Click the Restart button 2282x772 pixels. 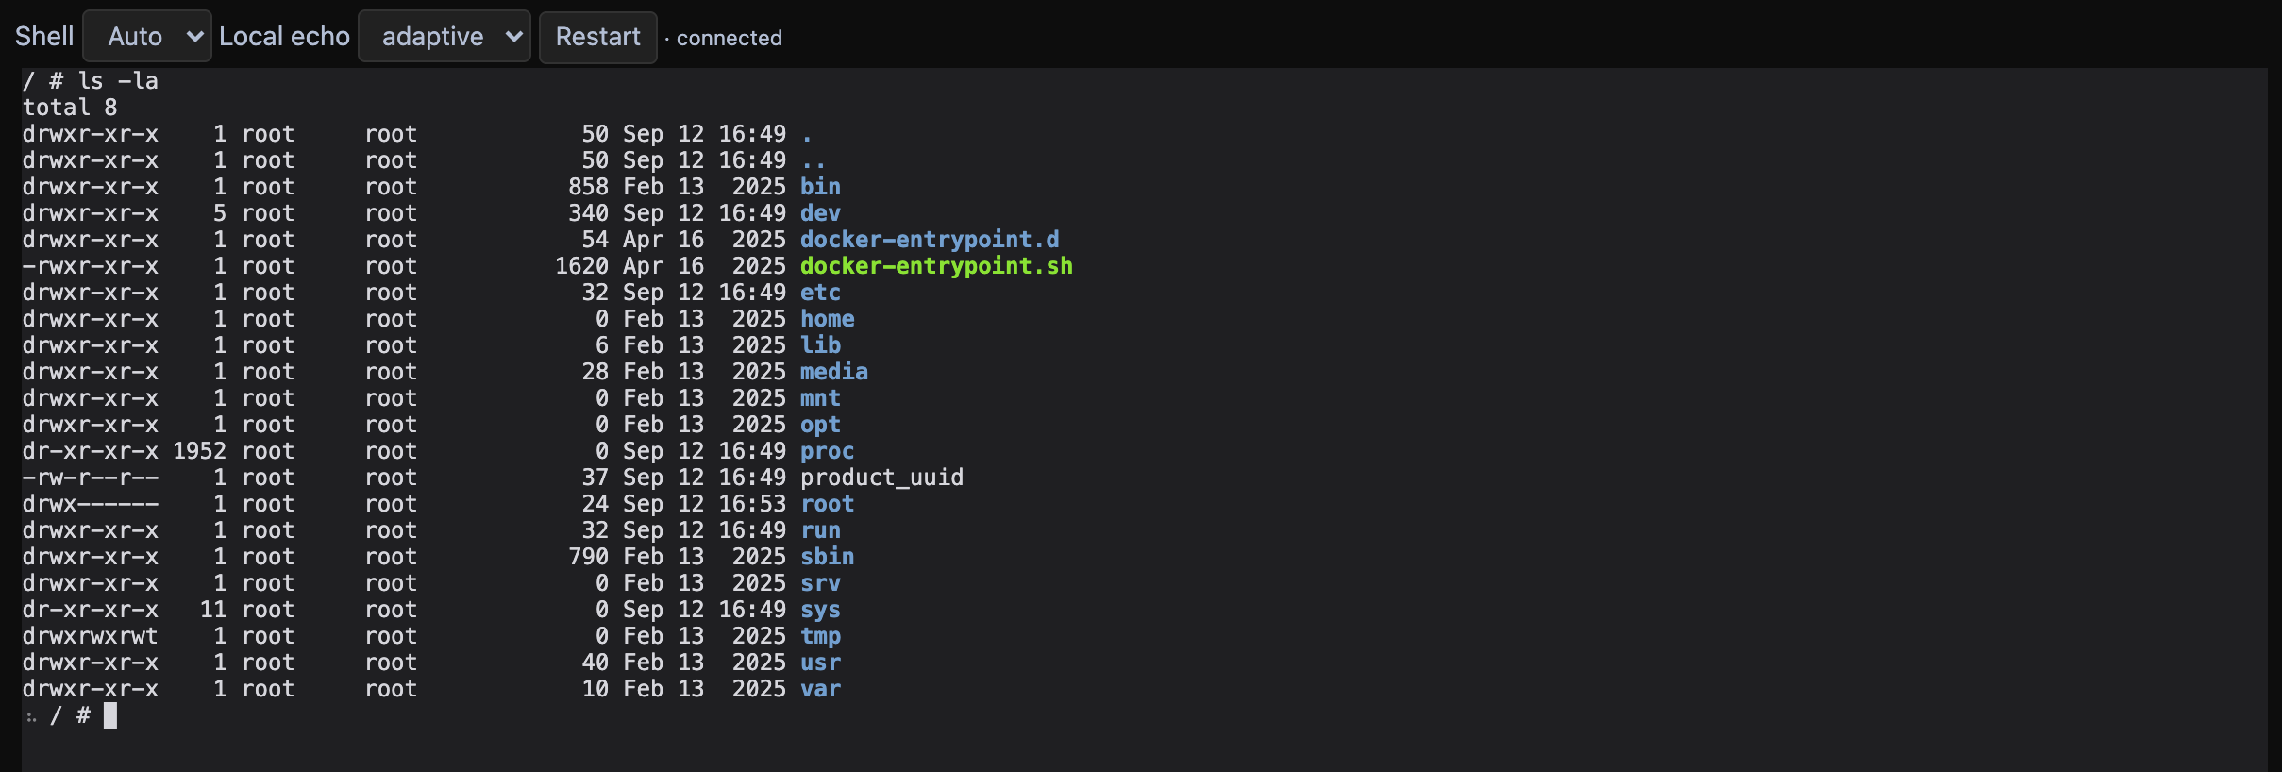(x=597, y=37)
